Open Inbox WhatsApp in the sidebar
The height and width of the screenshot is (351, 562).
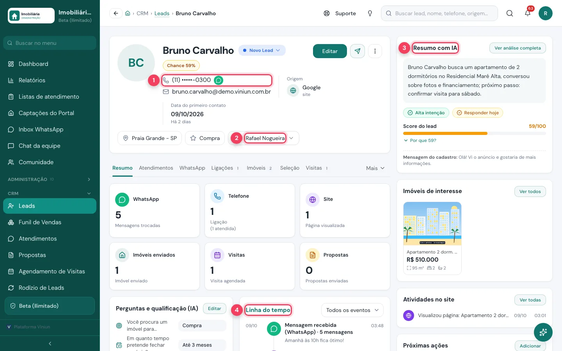coord(50,129)
